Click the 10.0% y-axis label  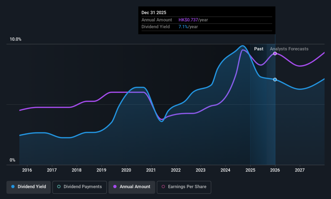coord(15,39)
